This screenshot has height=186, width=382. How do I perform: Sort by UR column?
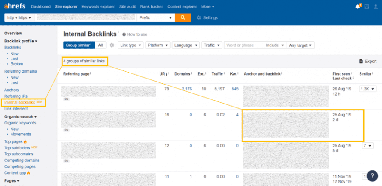pos(164,74)
